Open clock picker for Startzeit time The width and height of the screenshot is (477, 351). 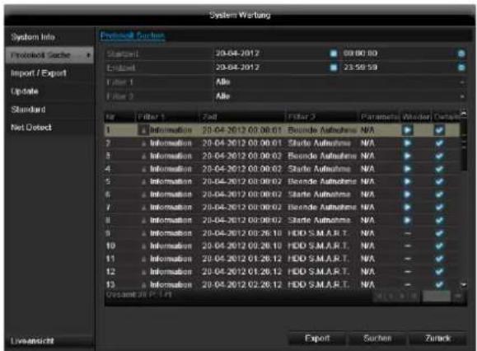click(461, 54)
